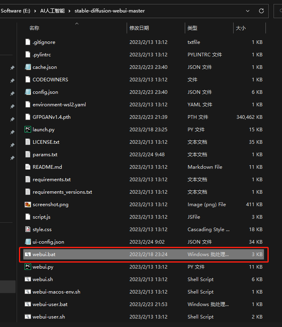Click the webui-user.bat batch icon
Viewport: 282px width, 327px height.
28,304
